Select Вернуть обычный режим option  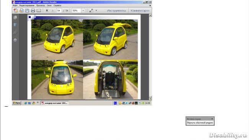(200, 123)
